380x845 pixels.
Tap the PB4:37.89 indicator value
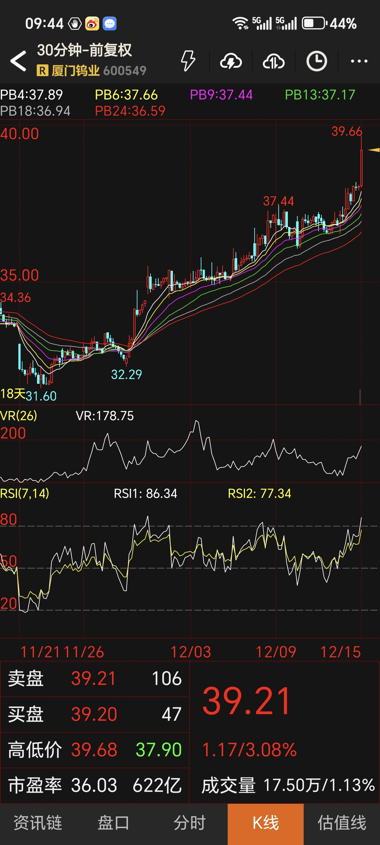pos(31,95)
